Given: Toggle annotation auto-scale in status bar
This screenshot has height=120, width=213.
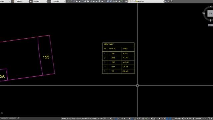Looking at the screenshot, I should 170,119.
